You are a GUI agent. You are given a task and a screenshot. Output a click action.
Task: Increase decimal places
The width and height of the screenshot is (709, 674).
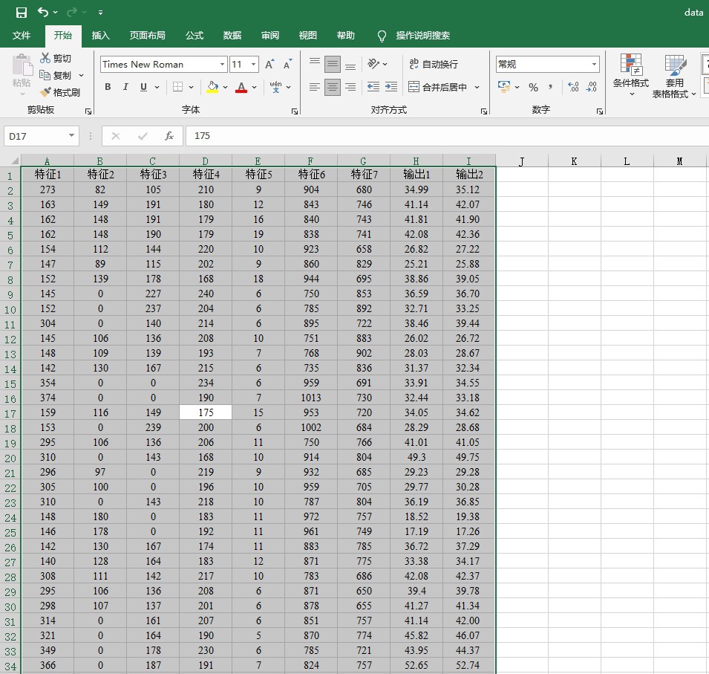coord(573,87)
